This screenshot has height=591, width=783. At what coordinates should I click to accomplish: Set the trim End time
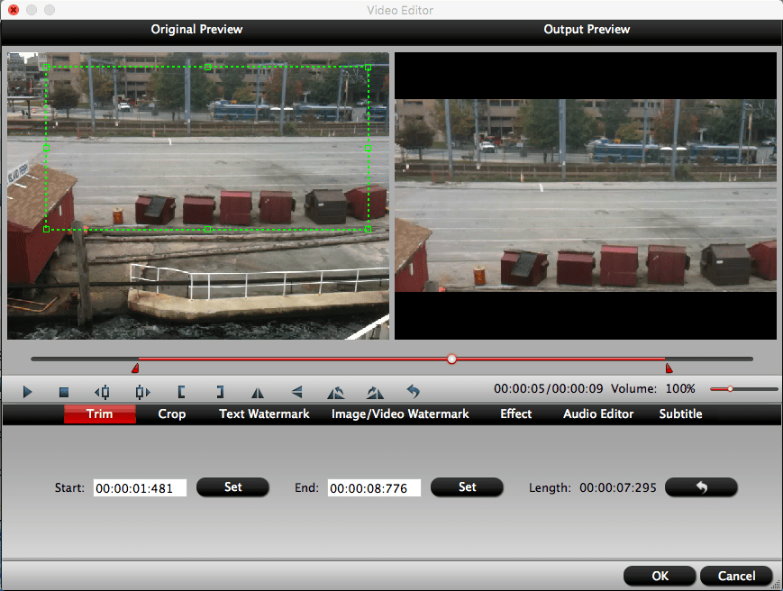click(467, 486)
